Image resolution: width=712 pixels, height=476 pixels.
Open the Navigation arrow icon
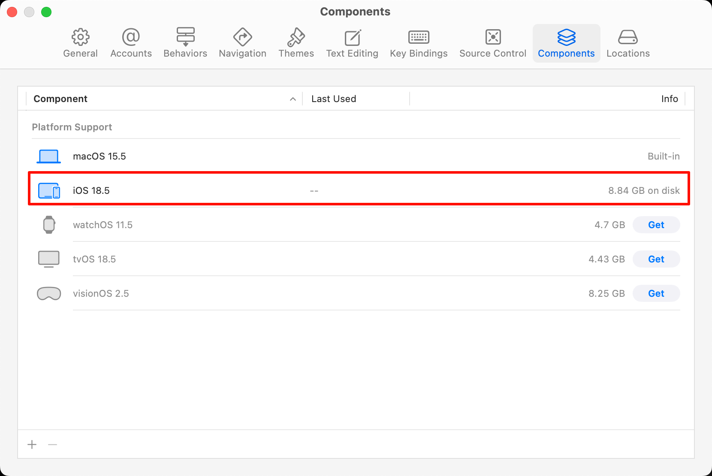point(243,37)
